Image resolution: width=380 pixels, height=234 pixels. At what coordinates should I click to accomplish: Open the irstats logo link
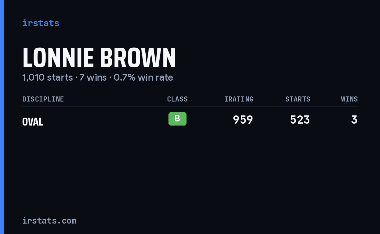[x=41, y=23]
